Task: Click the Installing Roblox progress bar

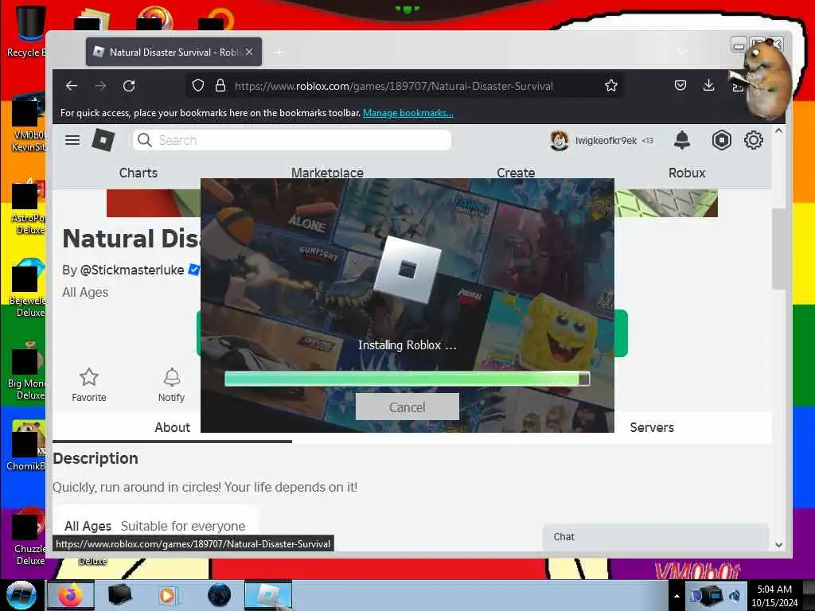Action: pyautogui.click(x=407, y=378)
